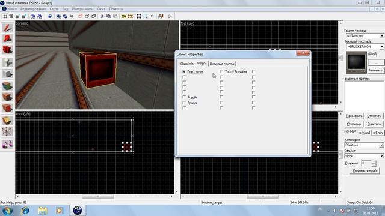Close the Object Properties dialog
The height and width of the screenshot is (216, 385).
click(x=303, y=53)
